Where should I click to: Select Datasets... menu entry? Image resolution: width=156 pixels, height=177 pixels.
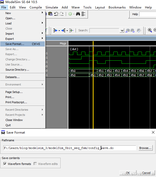point(23,77)
